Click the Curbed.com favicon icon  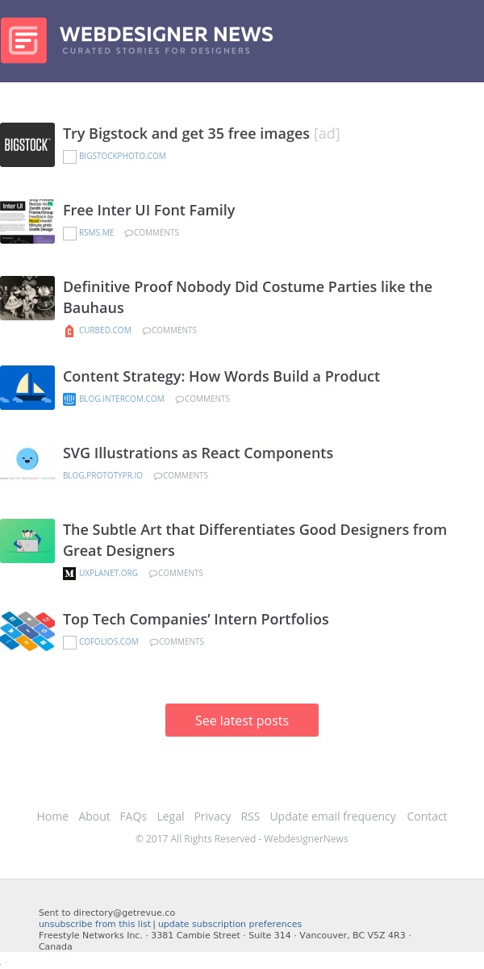[69, 331]
